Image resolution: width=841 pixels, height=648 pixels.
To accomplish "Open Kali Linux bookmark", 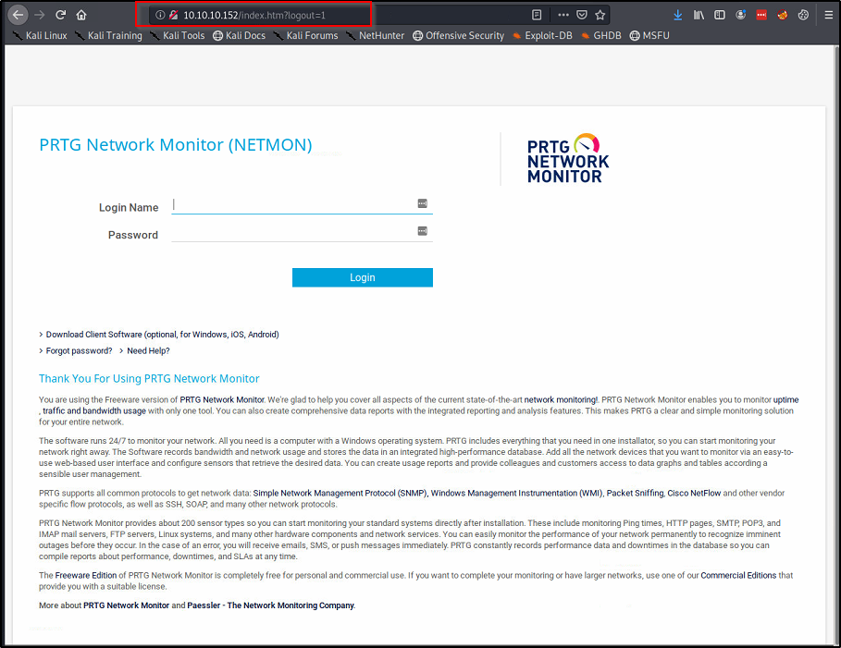I will [x=40, y=35].
